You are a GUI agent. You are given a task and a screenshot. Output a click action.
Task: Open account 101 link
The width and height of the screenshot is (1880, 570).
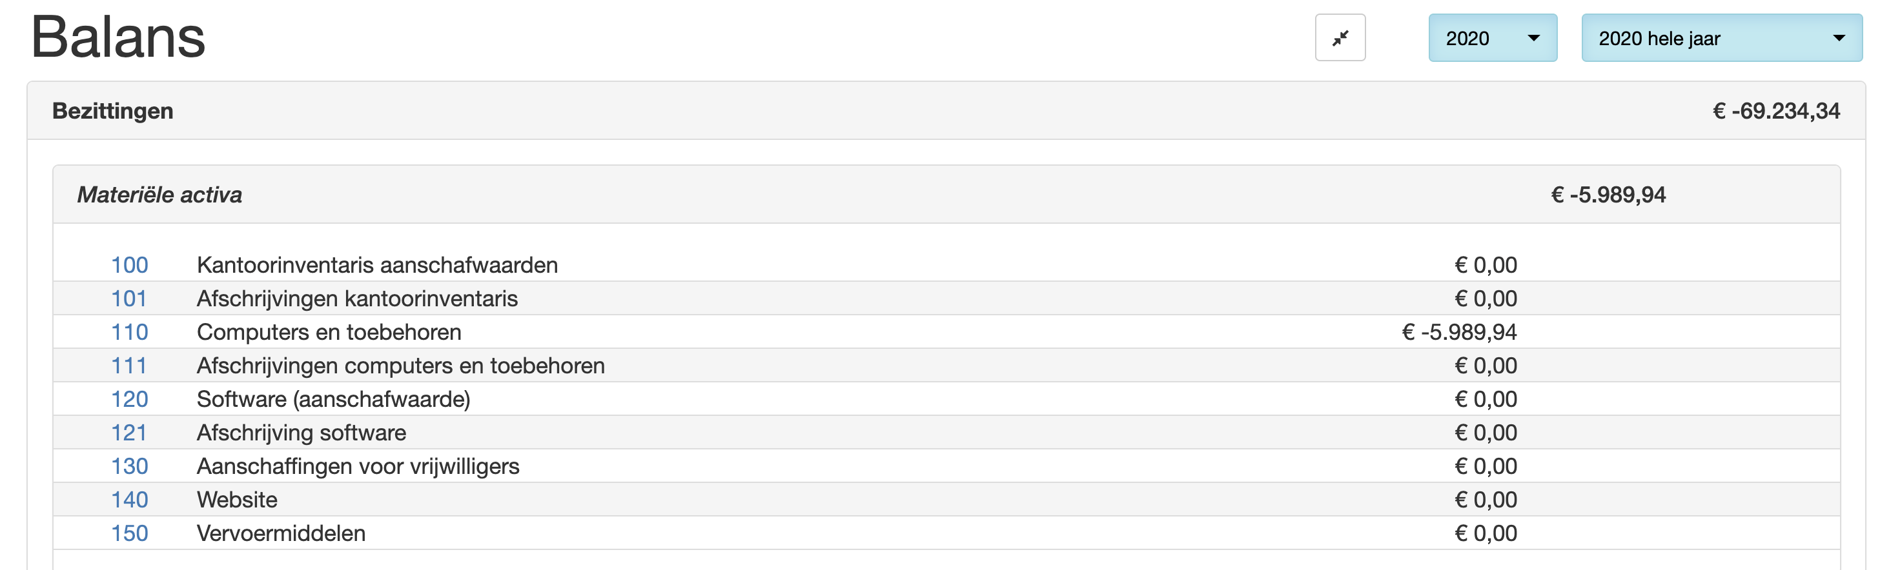(129, 298)
